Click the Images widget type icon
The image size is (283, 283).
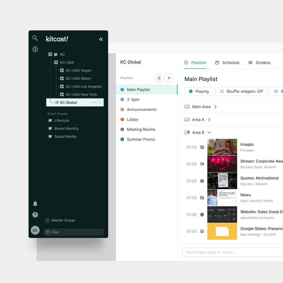202,147
